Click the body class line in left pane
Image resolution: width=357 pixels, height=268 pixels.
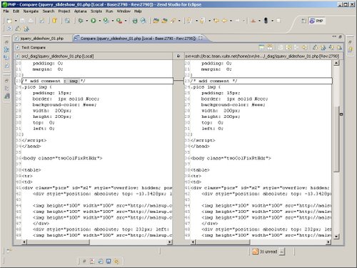62,158
